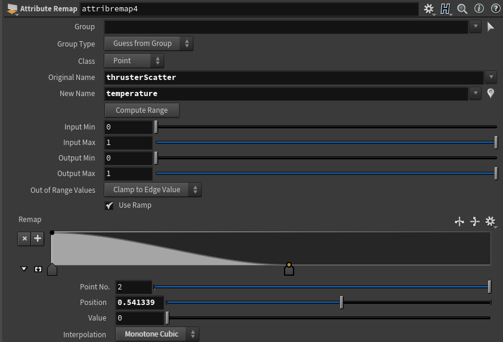Open the Class Point dropdown

coord(134,61)
